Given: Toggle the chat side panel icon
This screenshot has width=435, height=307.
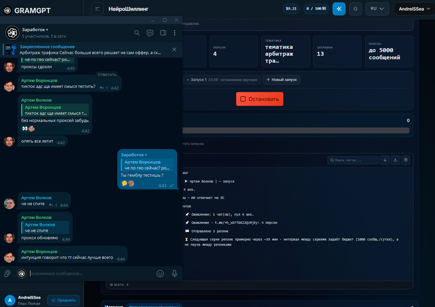Looking at the screenshot, I should [163, 33].
